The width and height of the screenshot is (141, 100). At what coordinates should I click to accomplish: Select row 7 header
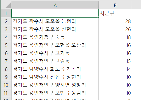6,61
